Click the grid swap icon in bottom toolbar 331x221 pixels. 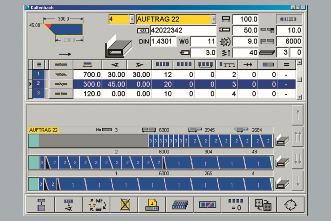tap(263, 205)
